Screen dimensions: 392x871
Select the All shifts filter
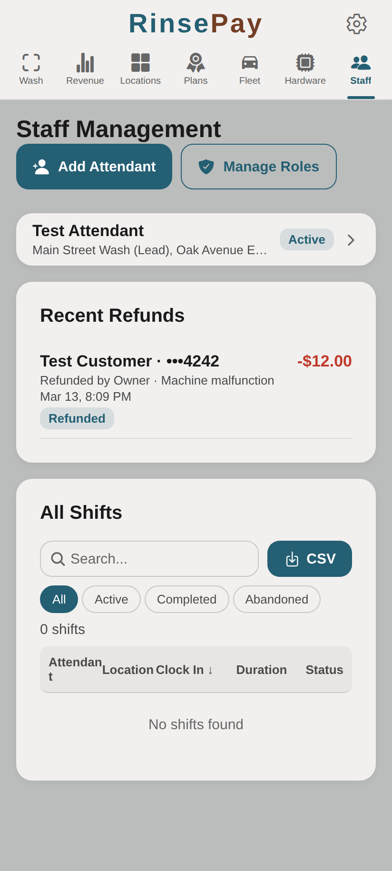(x=59, y=599)
